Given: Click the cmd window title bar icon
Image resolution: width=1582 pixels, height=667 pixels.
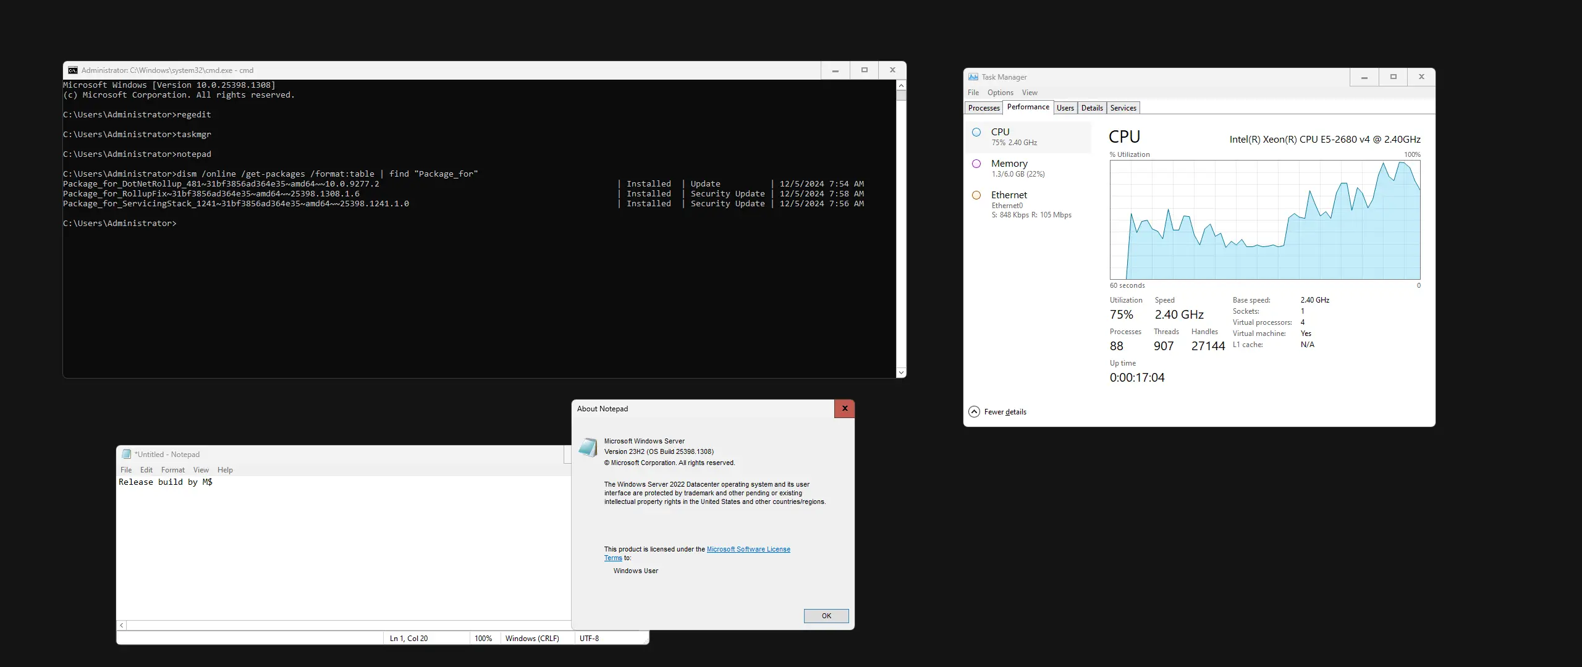Looking at the screenshot, I should [x=73, y=70].
